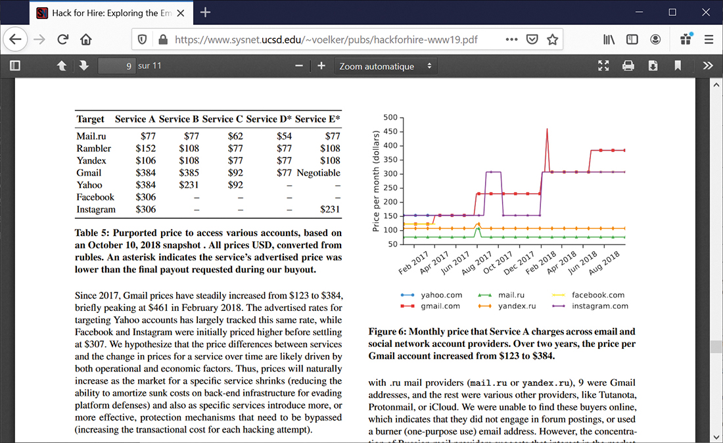Click the instagram.com legend entry
Viewport: 723px width, 443px height.
point(590,306)
